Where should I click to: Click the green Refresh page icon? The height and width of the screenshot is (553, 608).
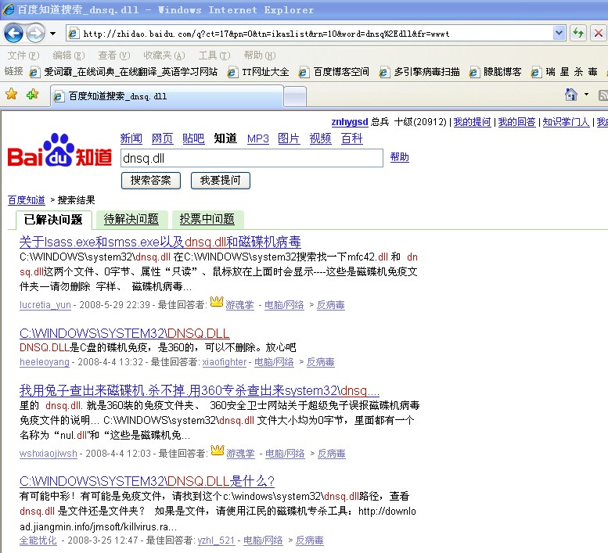coord(578,34)
